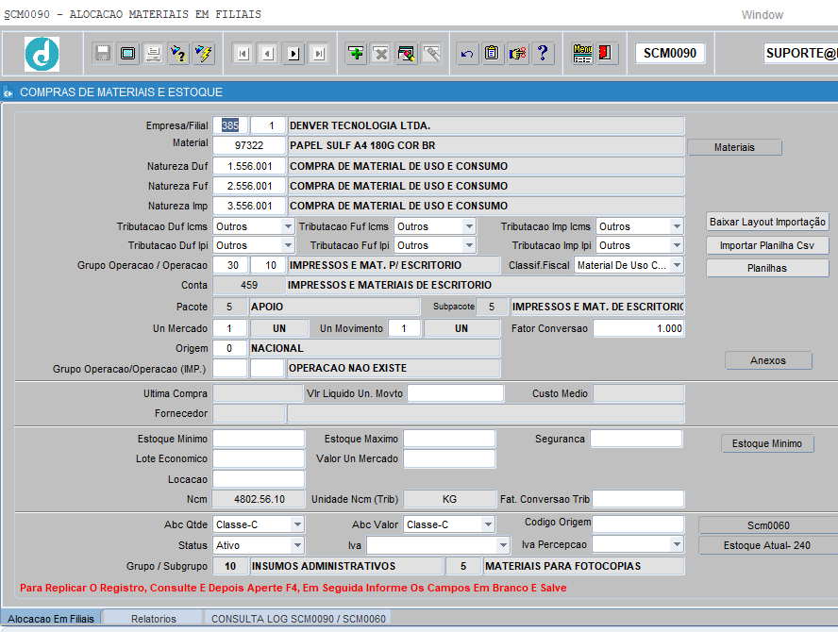Go to the first record

click(x=243, y=54)
